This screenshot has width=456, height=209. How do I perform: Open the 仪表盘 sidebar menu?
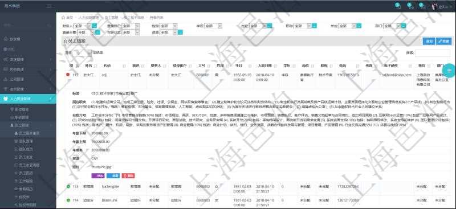tap(28, 39)
